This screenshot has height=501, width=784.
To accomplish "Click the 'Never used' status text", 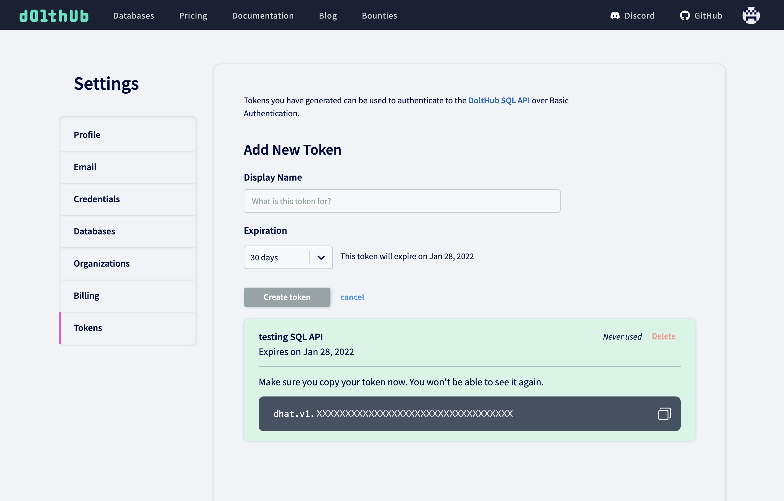I will click(622, 336).
